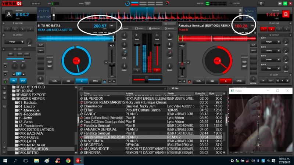Select the SECRETOS track by REYKON
Image resolution: width=294 pixels, height=165 pixels.
click(151, 145)
